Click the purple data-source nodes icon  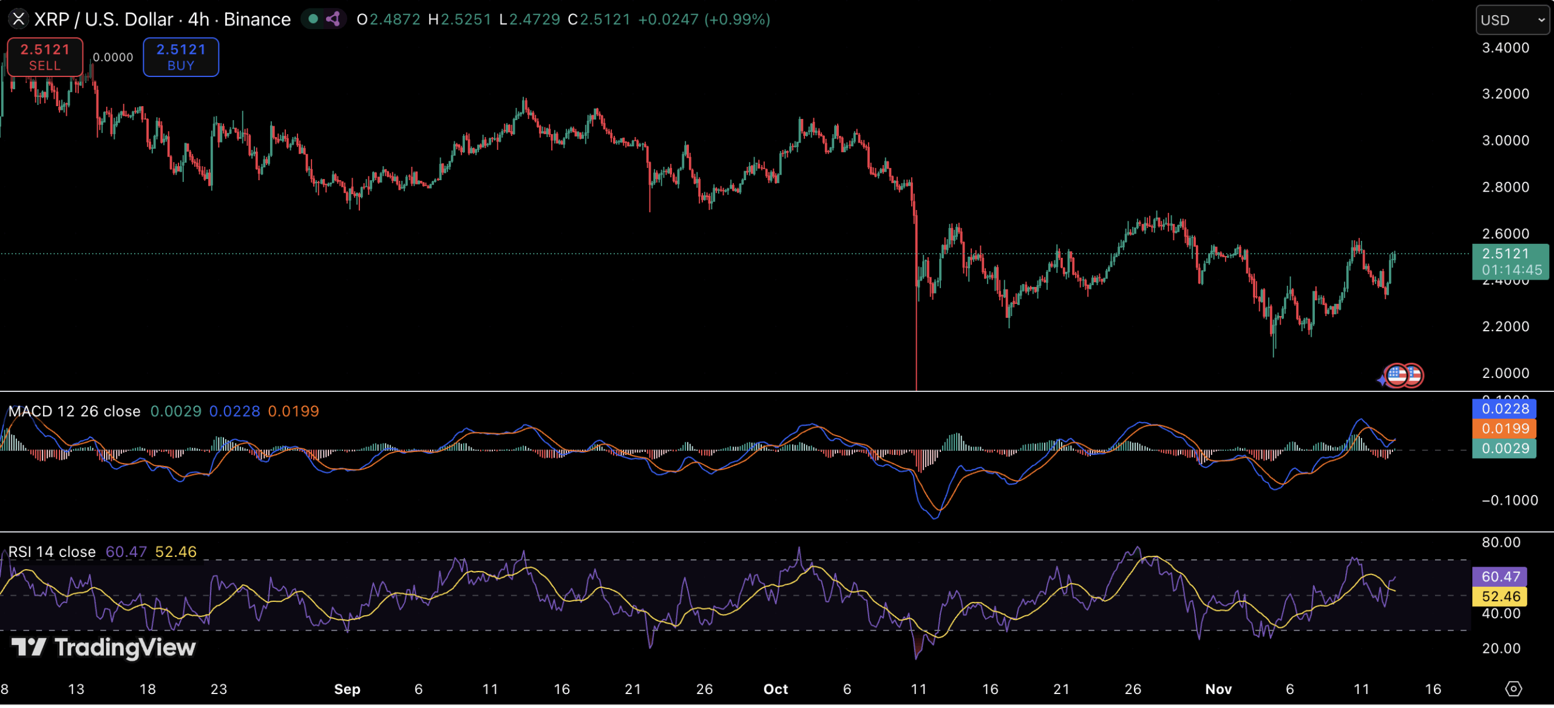333,19
